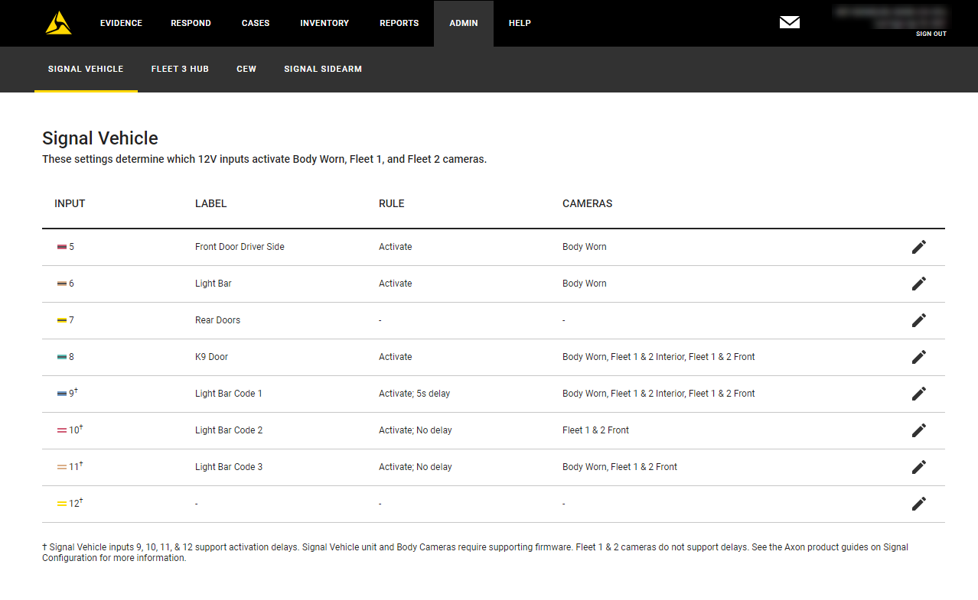
Task: Click the 'Fleet 1 & 2 Front' cameras cell
Action: (595, 430)
